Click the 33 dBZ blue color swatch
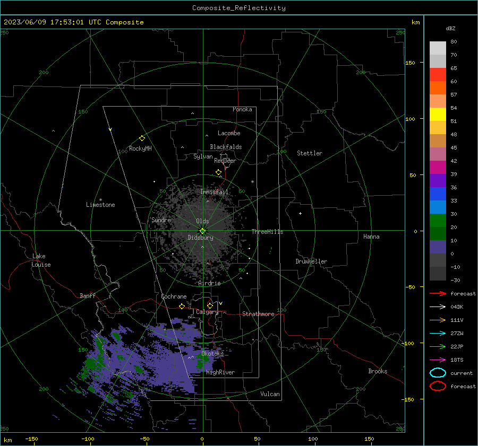 438,207
